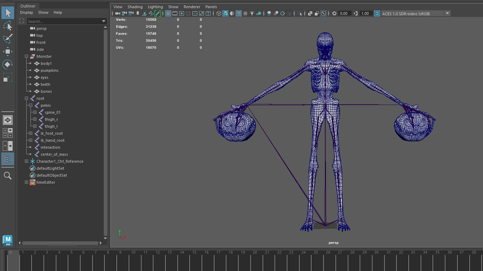Collapse the root joint hierarchy
The image size is (483, 271).
point(26,98)
